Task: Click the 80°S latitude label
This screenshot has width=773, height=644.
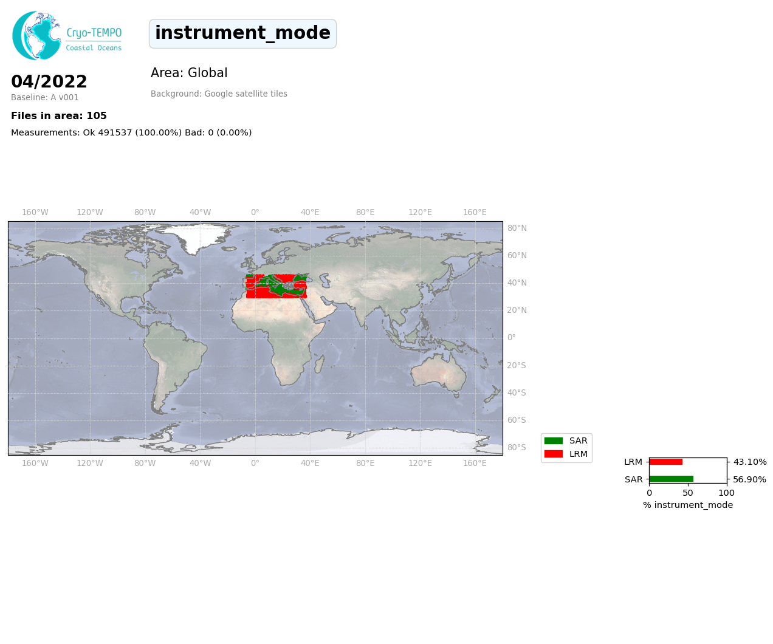Action: point(517,448)
